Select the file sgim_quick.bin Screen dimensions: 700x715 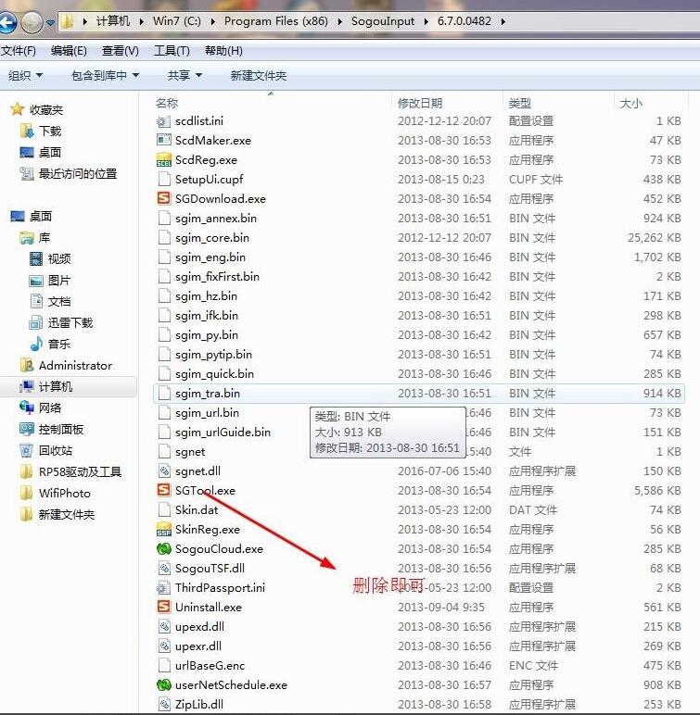click(419, 373)
